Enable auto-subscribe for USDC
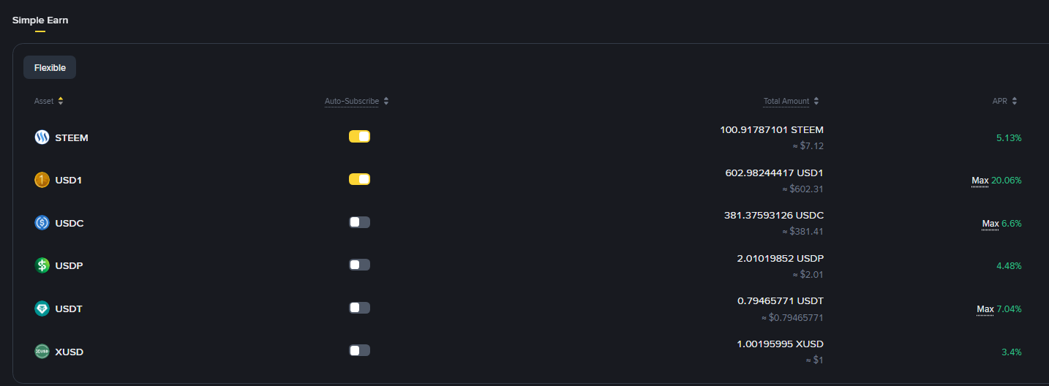Image resolution: width=1049 pixels, height=386 pixels. coord(359,222)
